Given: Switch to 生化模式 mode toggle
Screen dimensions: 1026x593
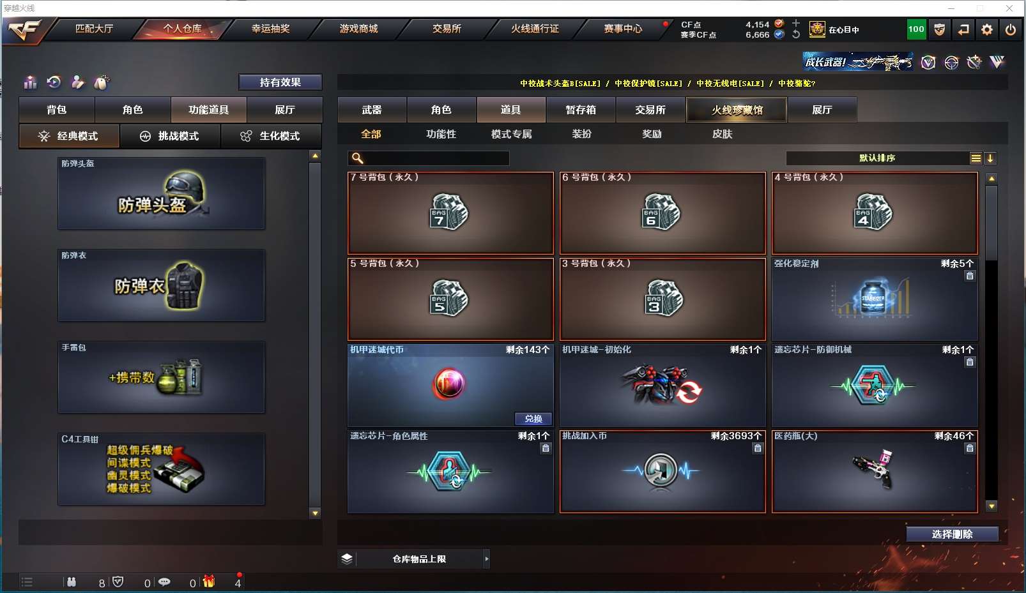Looking at the screenshot, I should click(271, 136).
